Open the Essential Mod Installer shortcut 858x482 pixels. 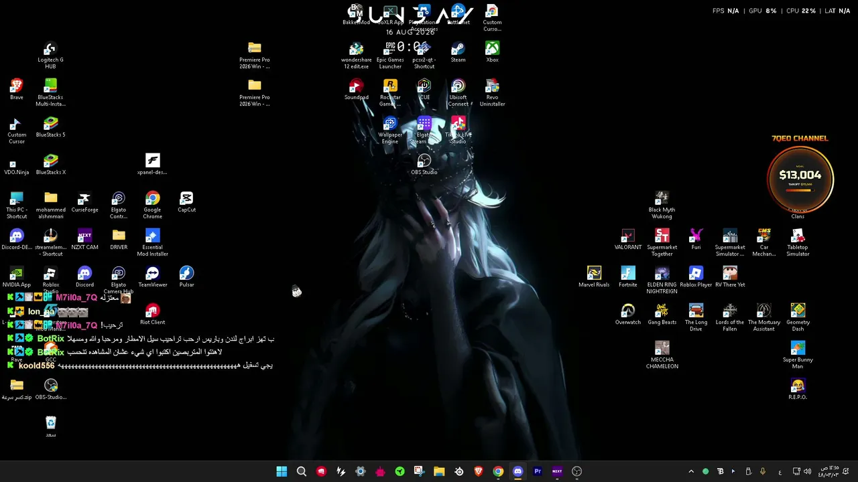click(152, 243)
